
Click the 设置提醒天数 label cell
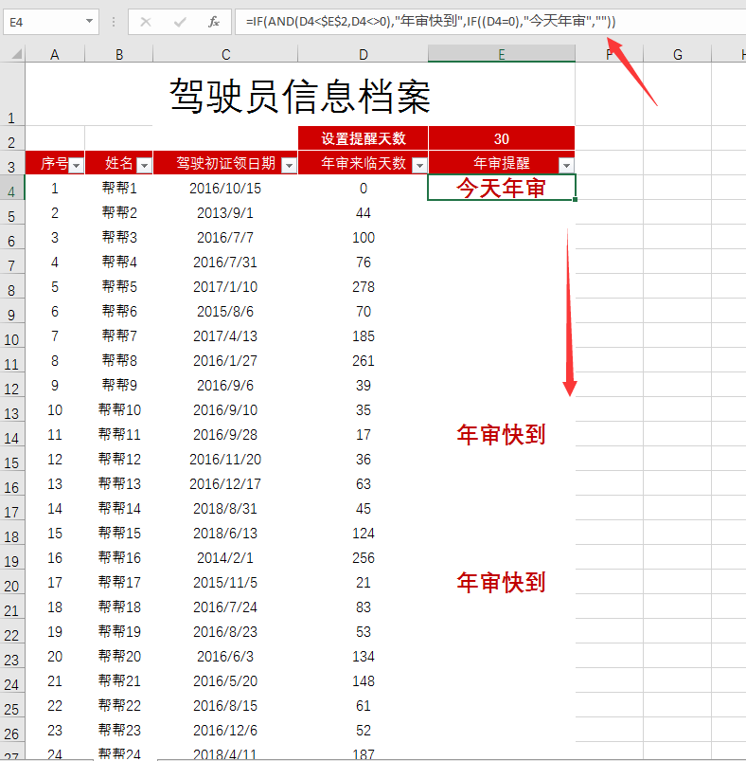coord(364,138)
